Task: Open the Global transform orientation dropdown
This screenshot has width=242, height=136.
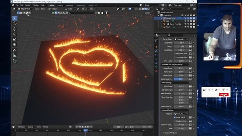Action: point(70,9)
